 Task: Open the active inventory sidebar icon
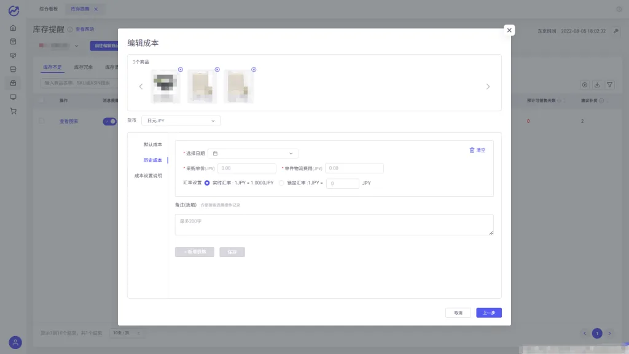(14, 84)
